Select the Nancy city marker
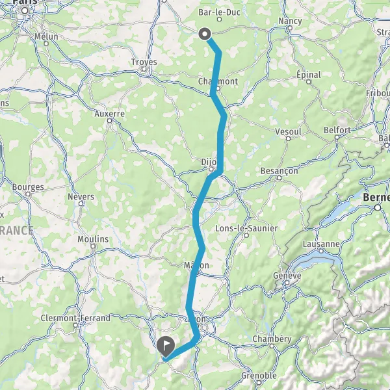The width and height of the screenshot is (390, 390). [x=290, y=28]
